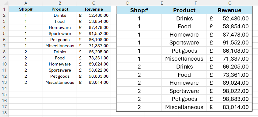Select row 17 header number
This screenshot has height=117, width=258.
[x=4, y=107]
